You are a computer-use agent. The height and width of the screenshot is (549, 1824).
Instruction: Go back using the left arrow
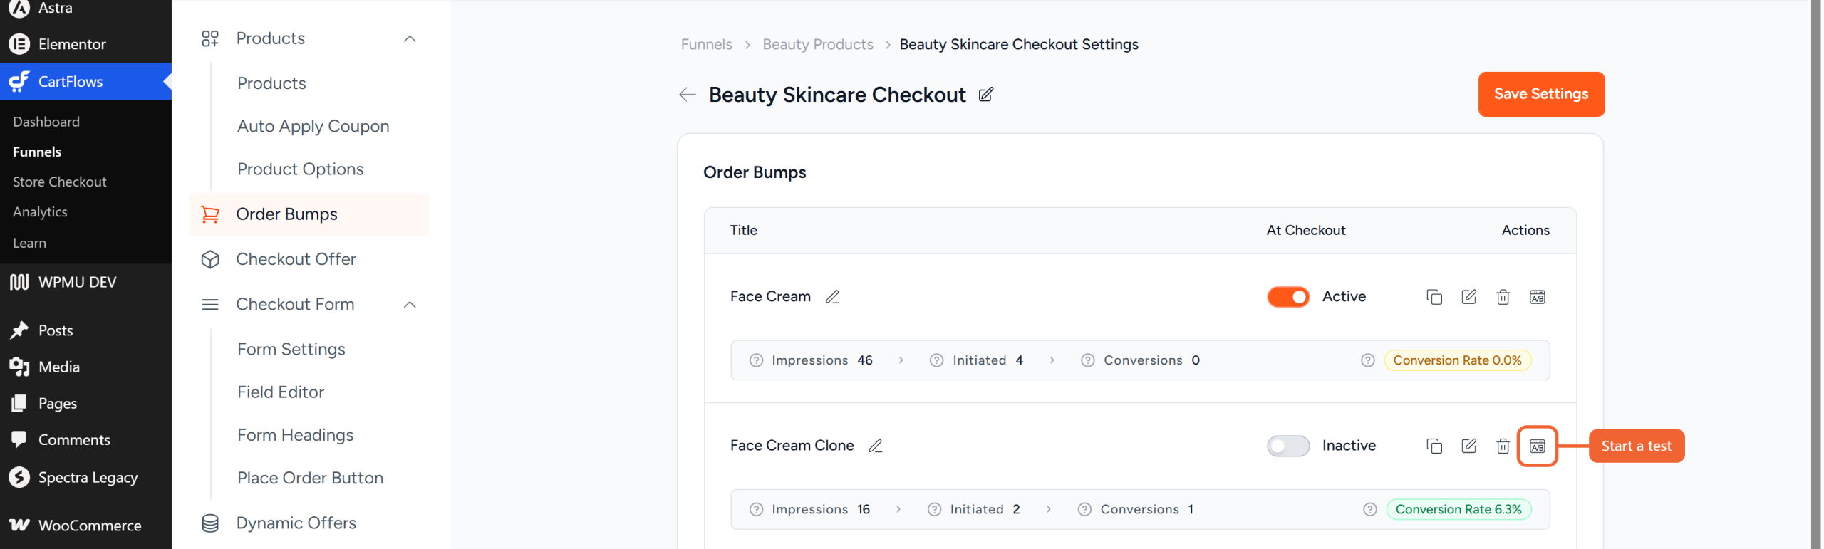tap(687, 95)
